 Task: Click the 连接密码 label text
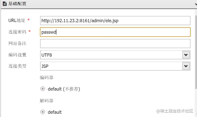(x=17, y=32)
